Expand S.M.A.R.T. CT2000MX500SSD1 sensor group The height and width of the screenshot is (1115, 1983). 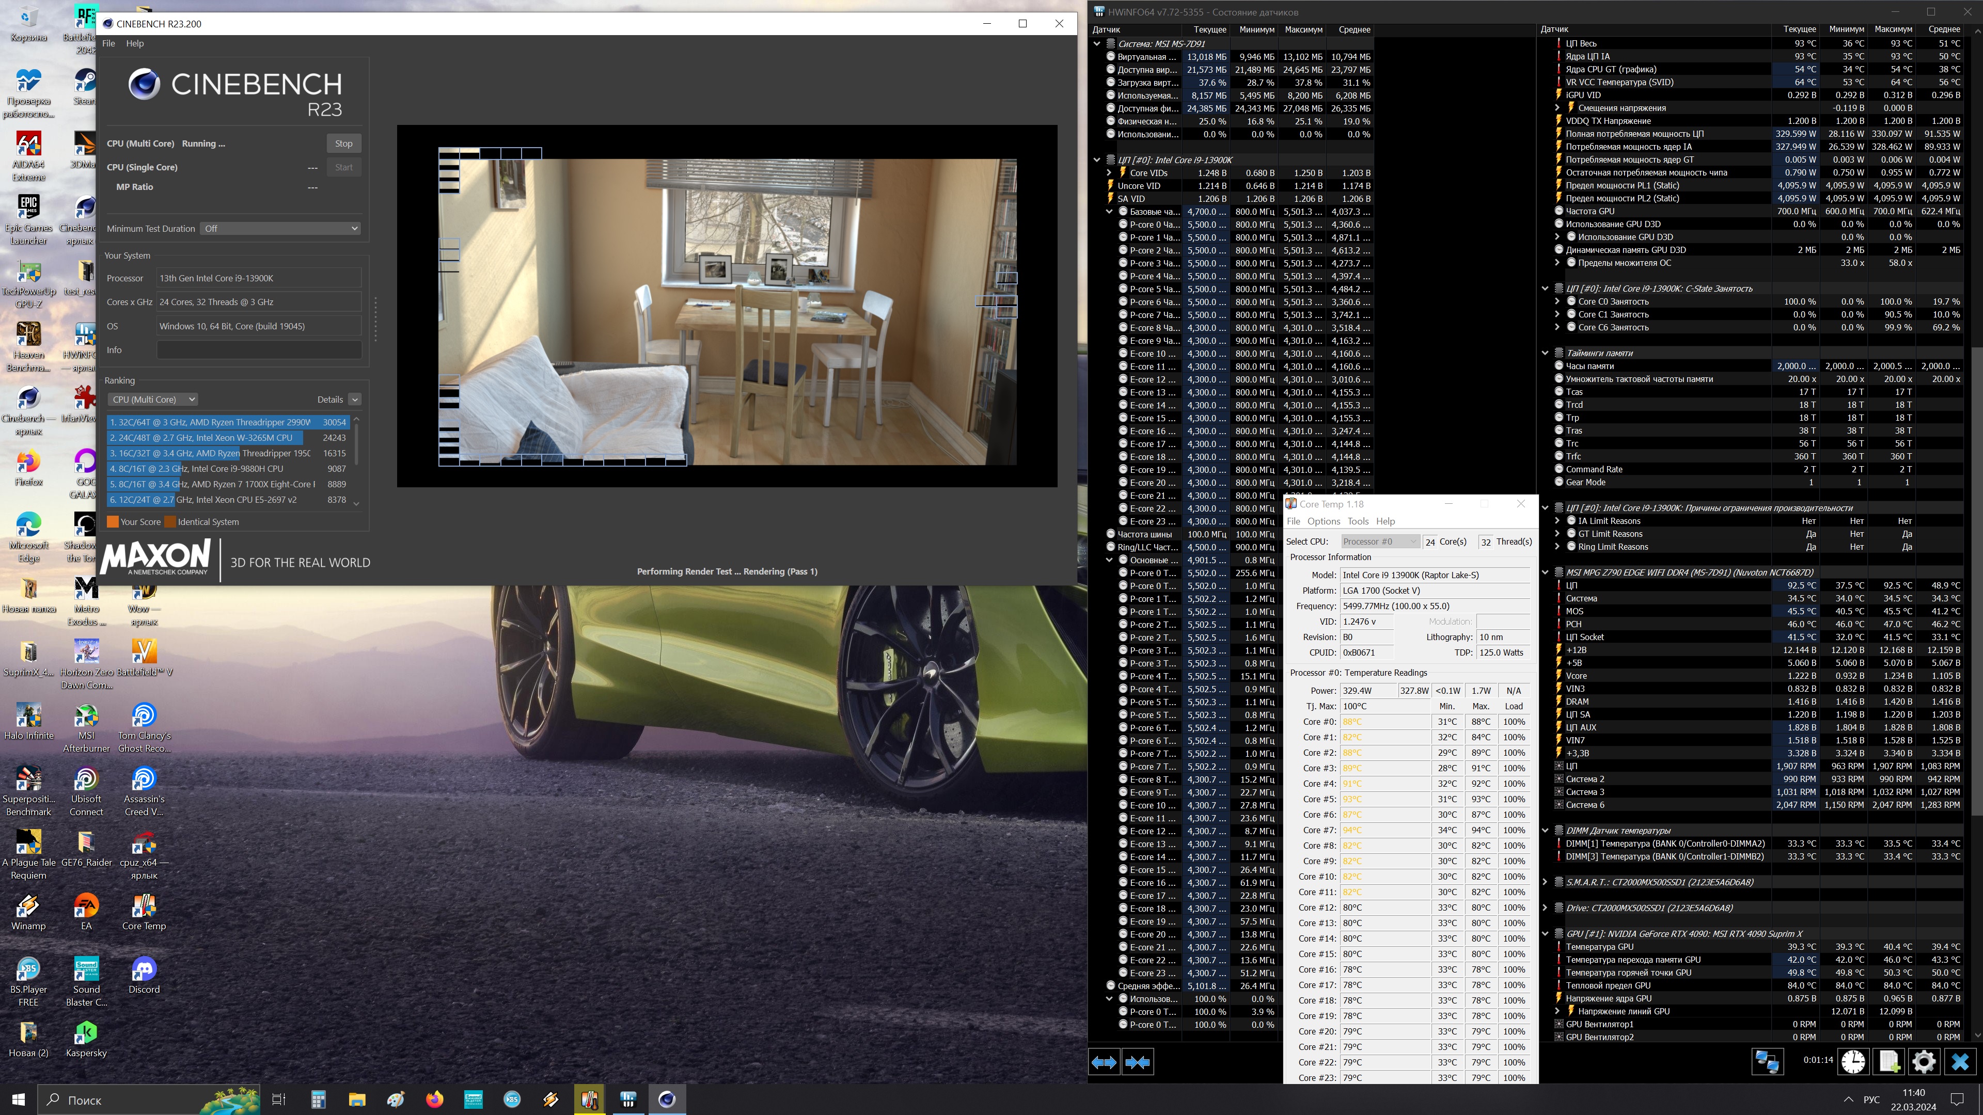point(1545,882)
